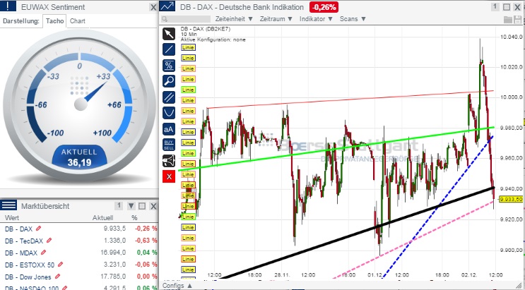This screenshot has height=290, width=525.
Task: Select the percent retracement tool
Action: tap(169, 66)
